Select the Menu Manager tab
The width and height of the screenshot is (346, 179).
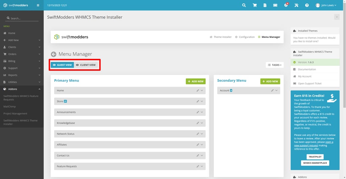269,37
